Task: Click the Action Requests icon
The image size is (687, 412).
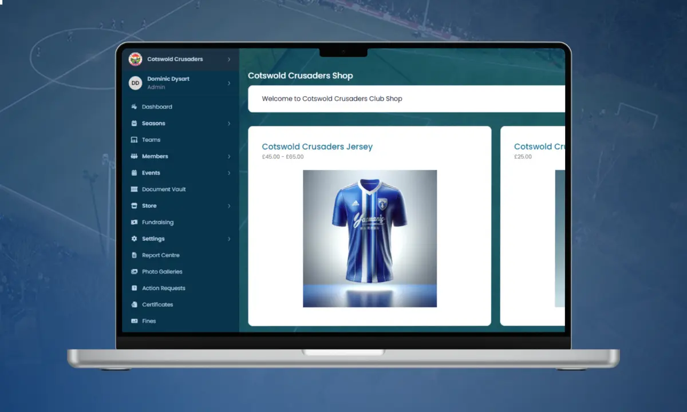Action: click(134, 288)
